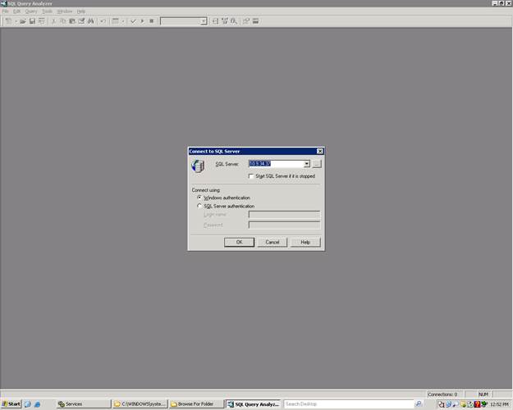Click the red question-mark tray icon
The image size is (513, 410).
pos(477,404)
